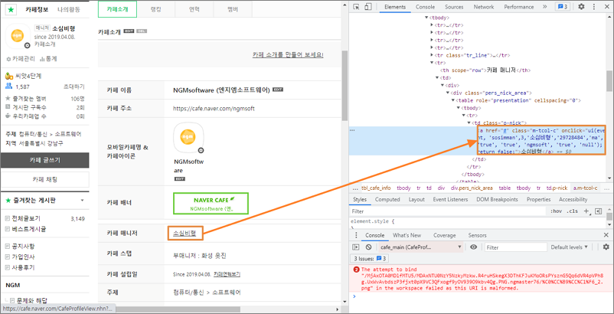Toggle the .cls class editor button
Image resolution: width=614 pixels, height=314 pixels.
[572, 211]
